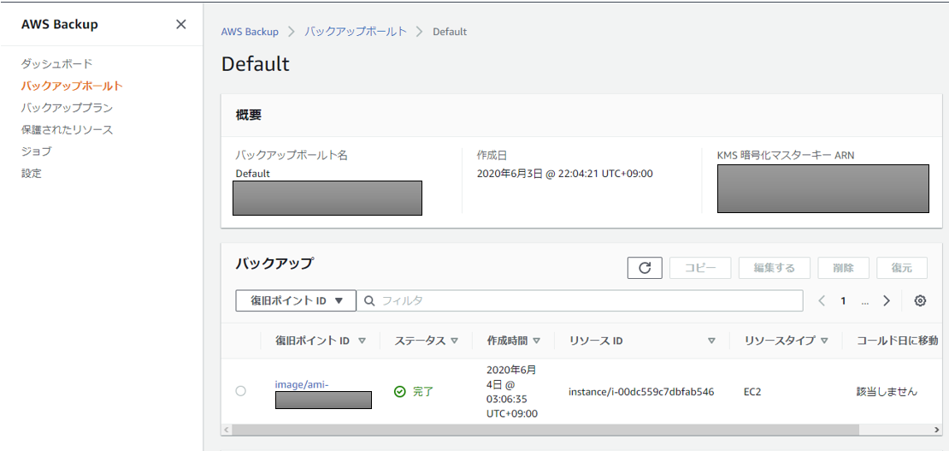
Task: Sort by 作成時間 column
Action: point(536,341)
